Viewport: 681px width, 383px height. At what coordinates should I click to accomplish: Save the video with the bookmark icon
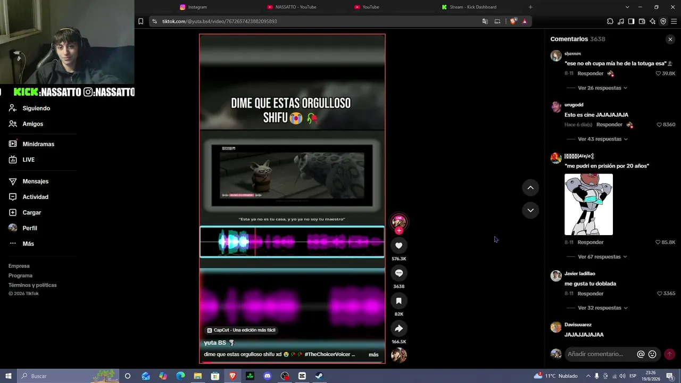[398, 301]
